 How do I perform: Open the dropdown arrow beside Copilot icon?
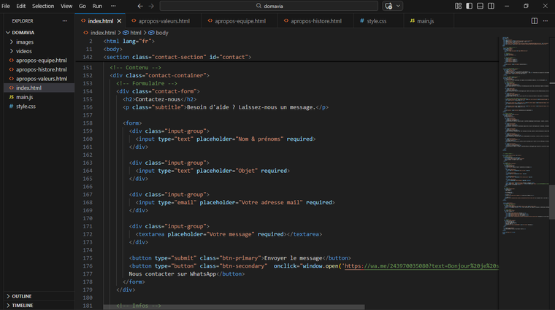click(x=398, y=6)
